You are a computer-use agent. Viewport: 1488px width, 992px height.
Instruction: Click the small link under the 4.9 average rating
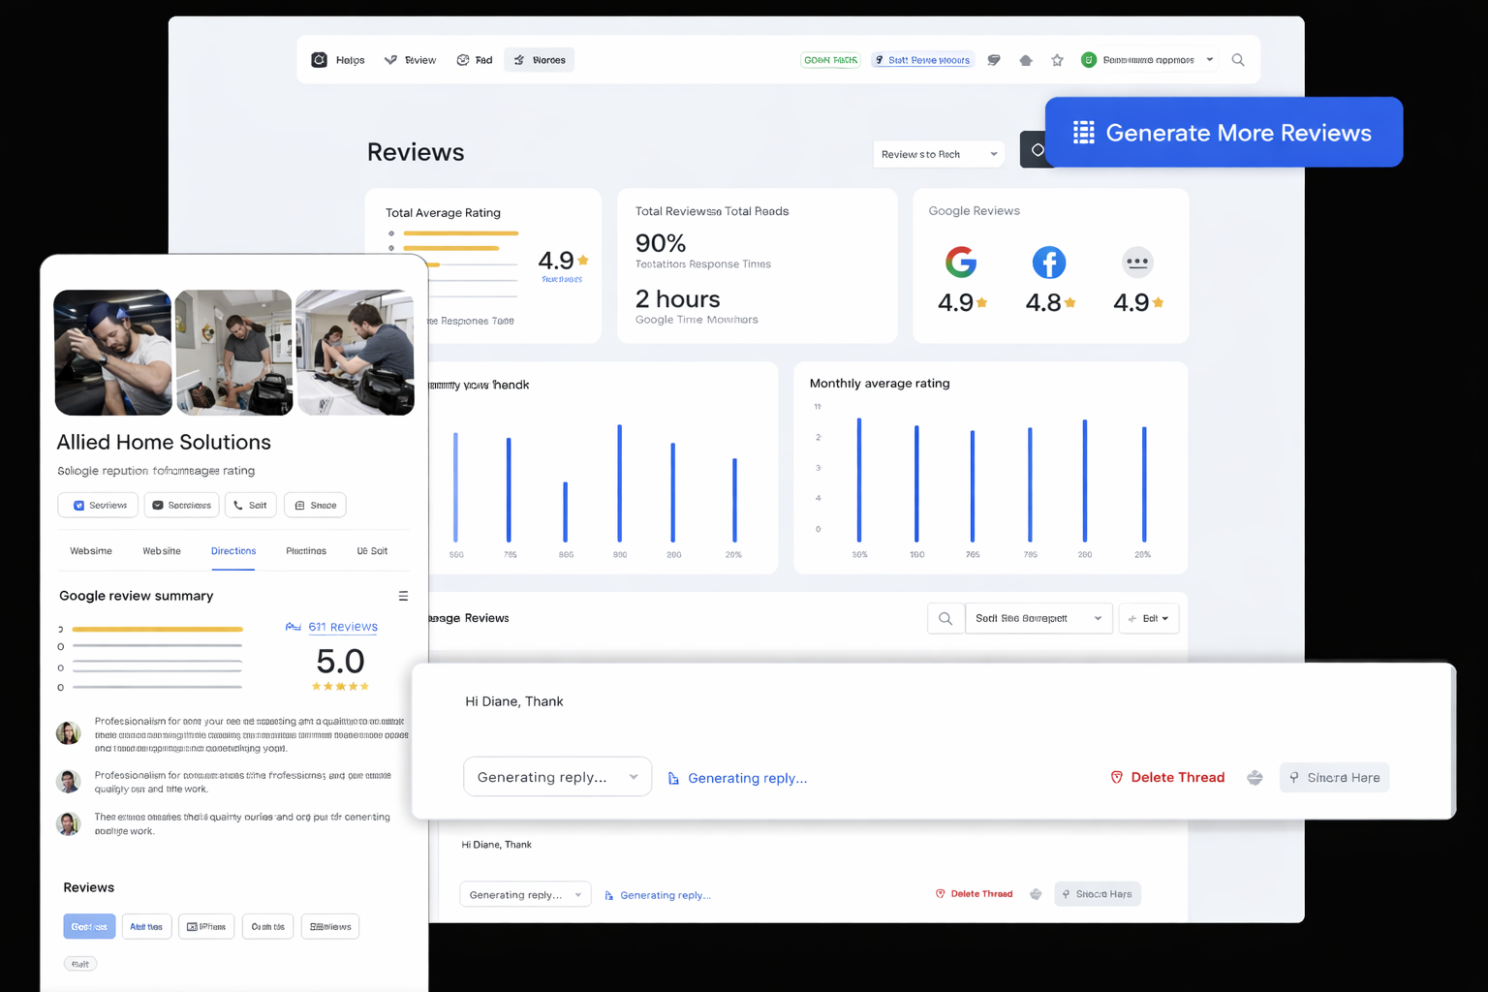562,279
